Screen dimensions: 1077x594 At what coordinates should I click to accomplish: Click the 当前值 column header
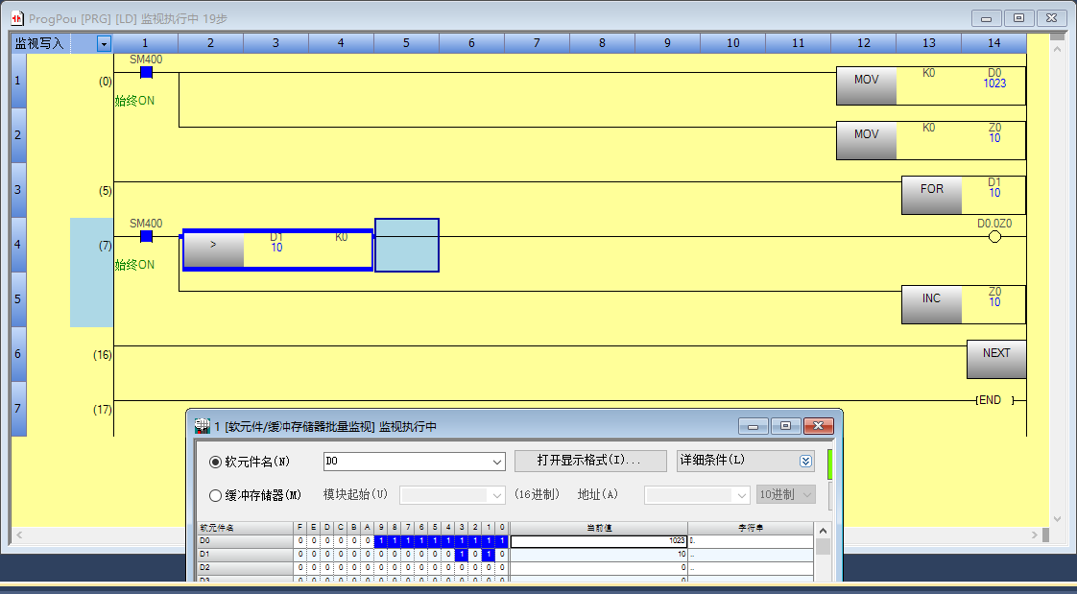coord(598,528)
